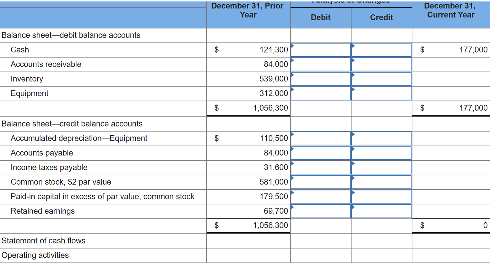Click Cash current year value 177,000
Screen dimensions: 490x263
474,49
